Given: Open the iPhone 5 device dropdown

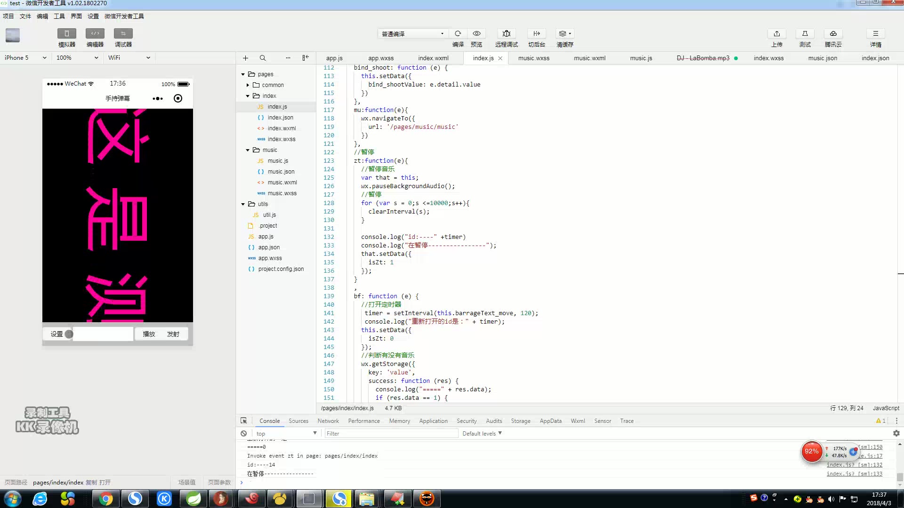Looking at the screenshot, I should (25, 58).
